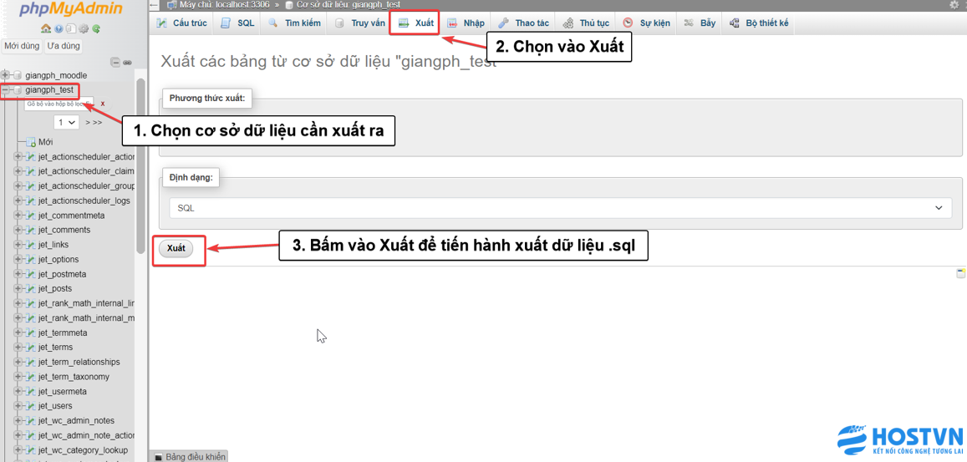
Task: Click the giangph_moodle database icon
Action: click(18, 75)
